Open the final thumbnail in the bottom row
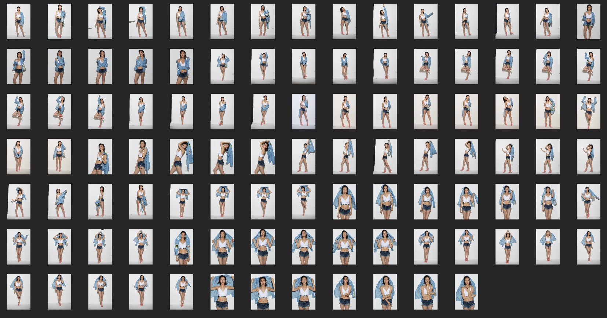The height and width of the screenshot is (318, 607). coord(467,292)
